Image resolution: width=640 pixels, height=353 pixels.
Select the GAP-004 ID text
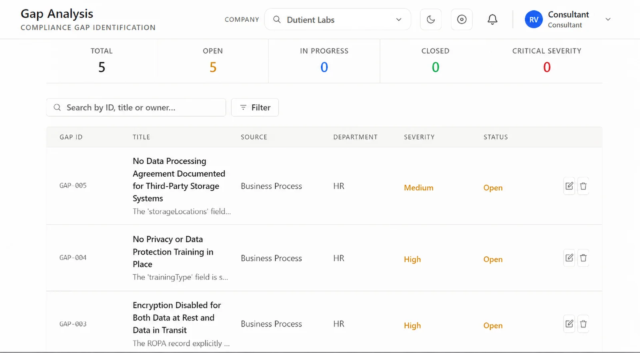click(x=73, y=257)
